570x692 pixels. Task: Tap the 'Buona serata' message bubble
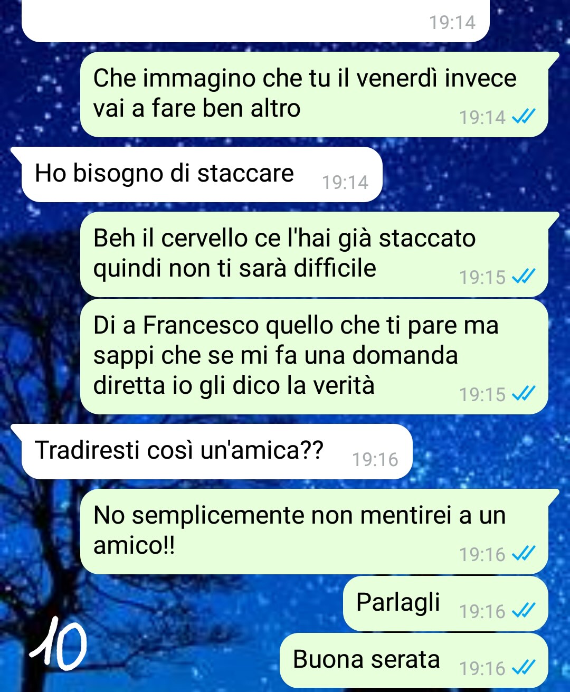[414, 660]
